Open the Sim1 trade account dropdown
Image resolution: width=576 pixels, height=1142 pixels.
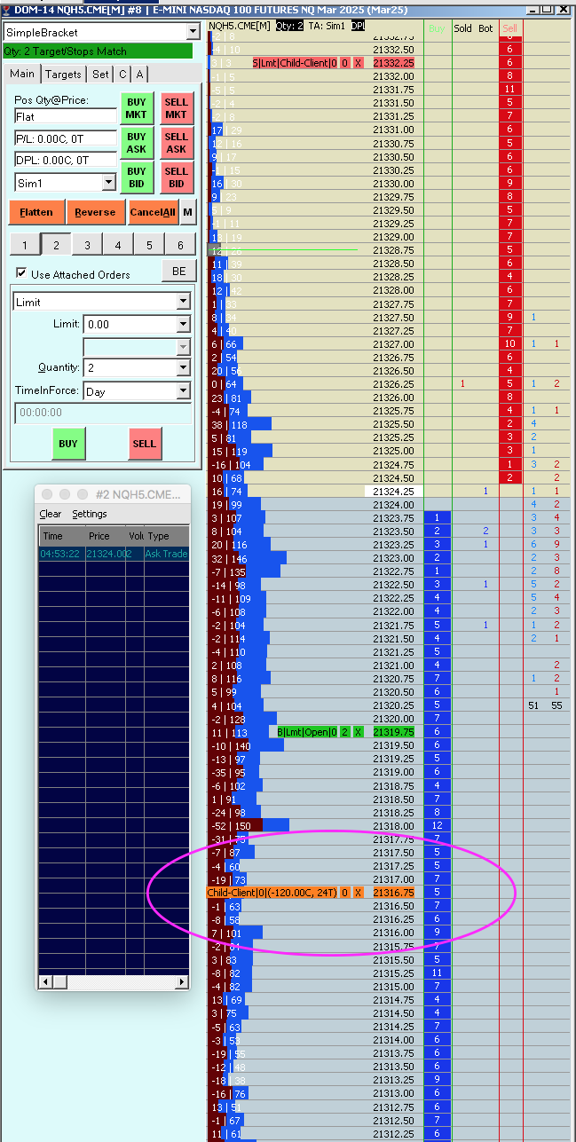(109, 183)
